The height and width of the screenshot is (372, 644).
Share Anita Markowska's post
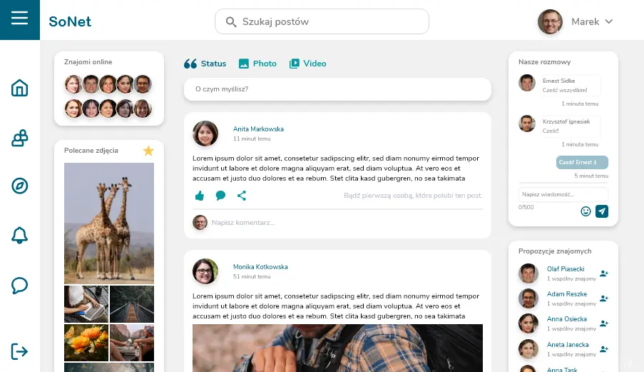pos(242,196)
